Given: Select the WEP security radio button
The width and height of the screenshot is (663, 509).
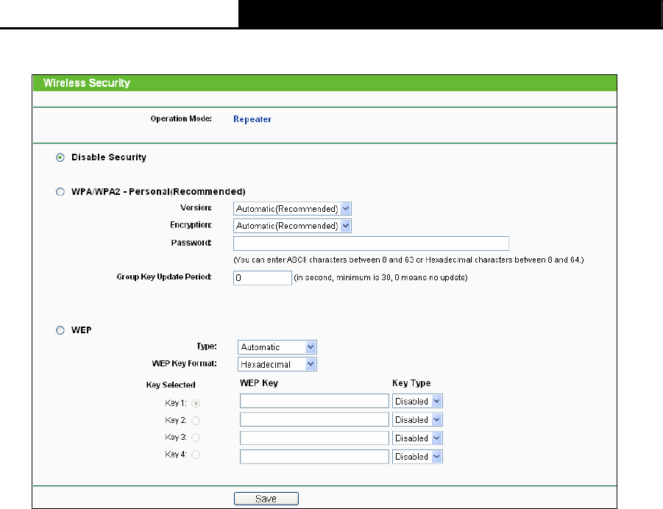Looking at the screenshot, I should pyautogui.click(x=60, y=330).
